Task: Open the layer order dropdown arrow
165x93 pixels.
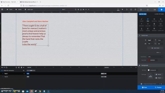Action: coord(86,10)
